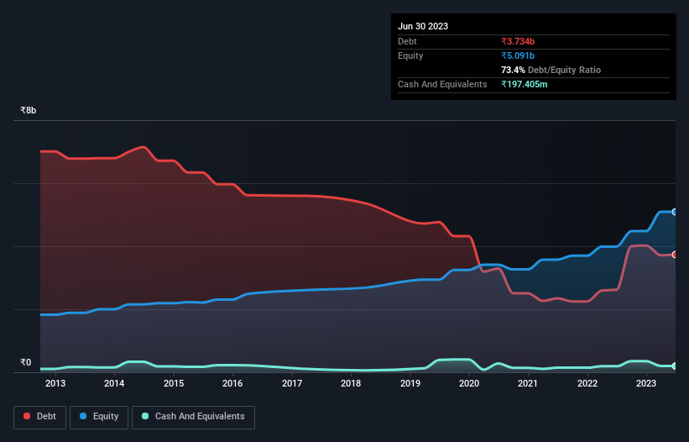This screenshot has width=689, height=442.
Task: Click the ₹0 y-axis label
Action: click(x=26, y=362)
